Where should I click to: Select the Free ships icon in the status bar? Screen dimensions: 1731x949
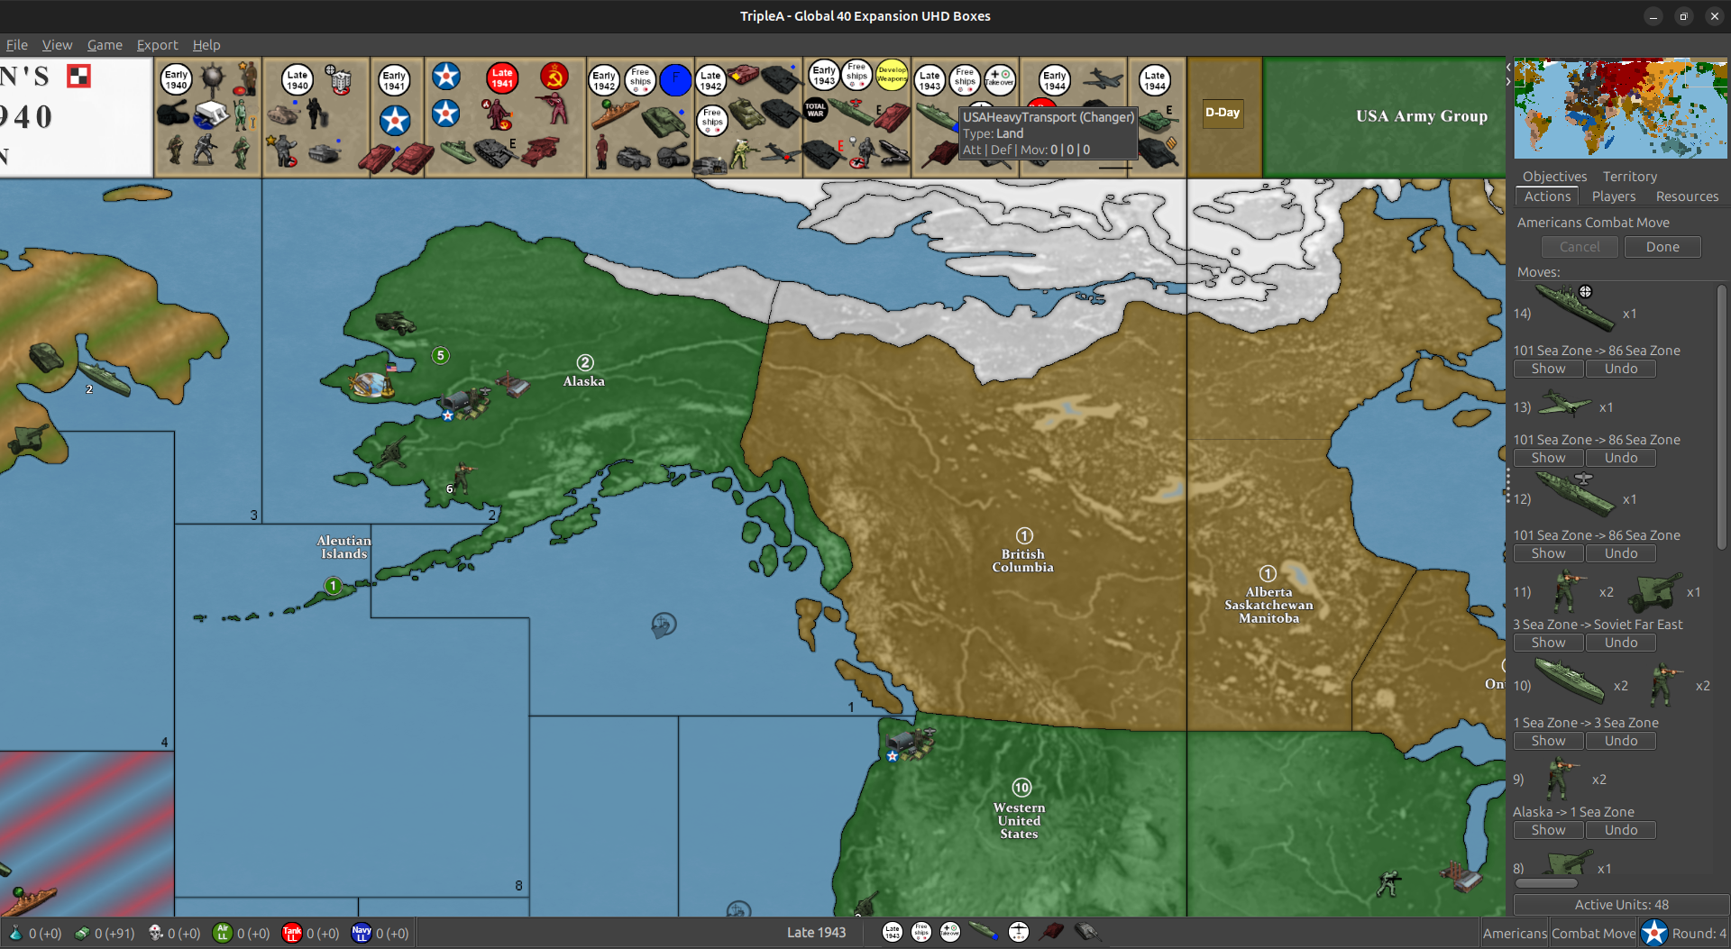click(921, 933)
